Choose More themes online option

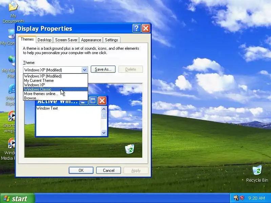point(56,94)
